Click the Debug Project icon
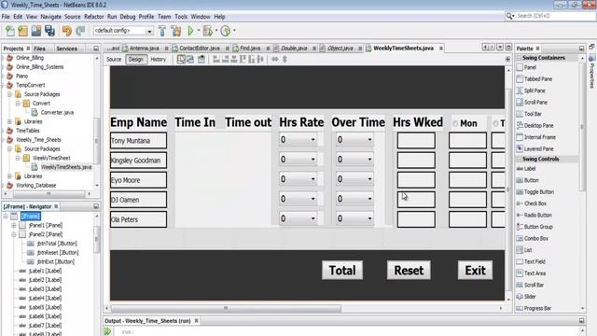 point(208,31)
